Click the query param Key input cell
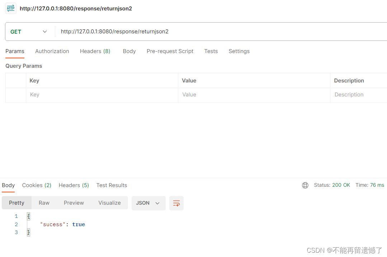 102,95
